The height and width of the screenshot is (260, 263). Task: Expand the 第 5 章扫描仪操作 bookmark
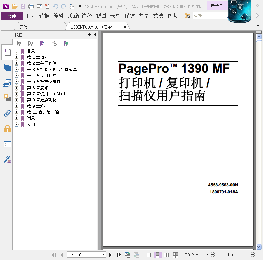(x=16, y=81)
